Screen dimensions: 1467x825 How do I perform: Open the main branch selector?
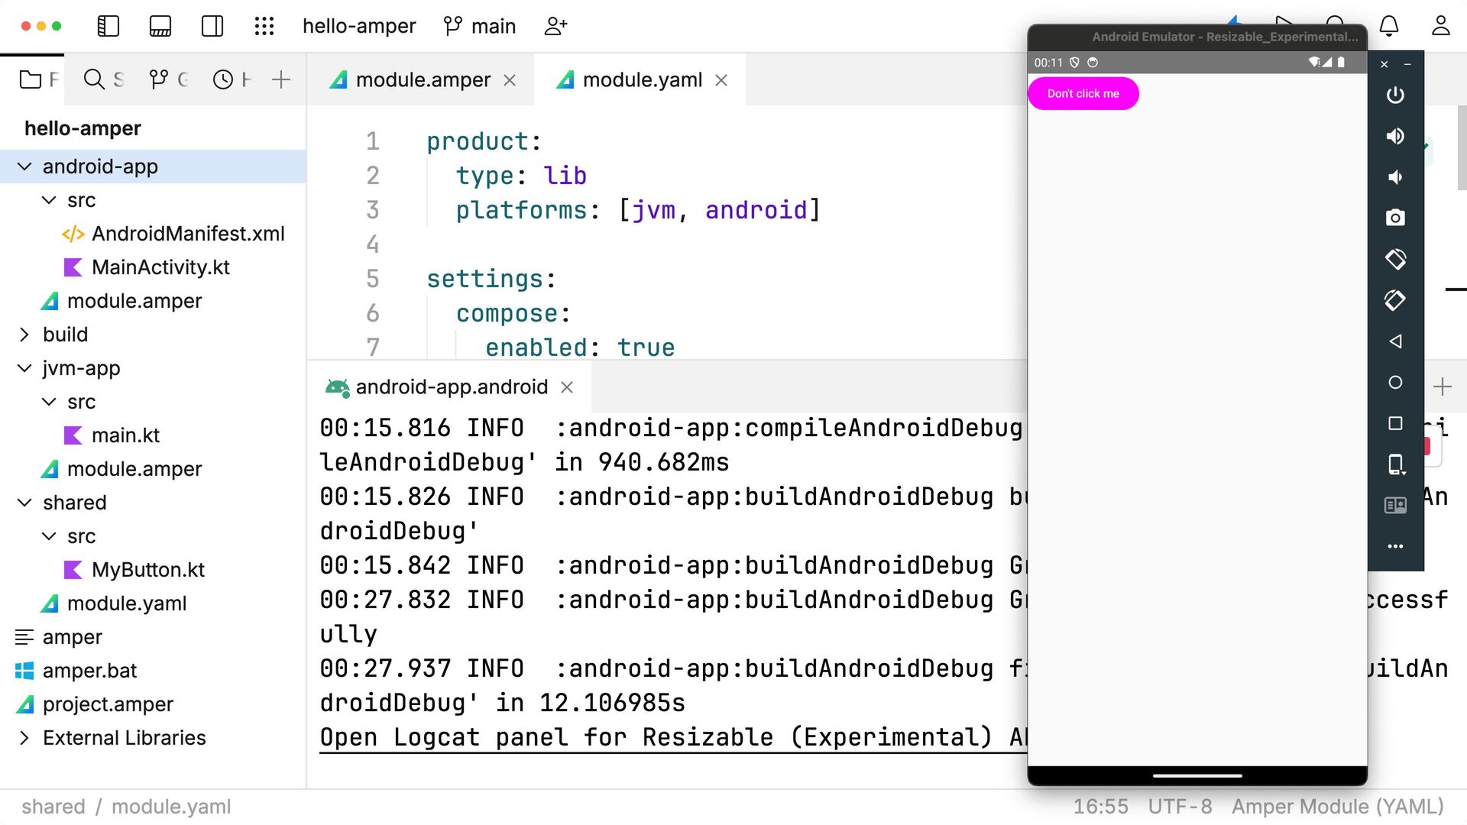coord(480,26)
